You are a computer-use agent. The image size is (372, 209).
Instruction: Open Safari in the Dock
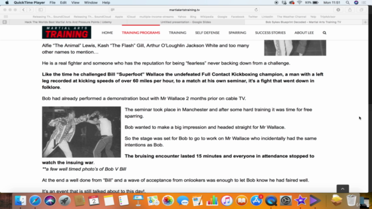(x=35, y=201)
